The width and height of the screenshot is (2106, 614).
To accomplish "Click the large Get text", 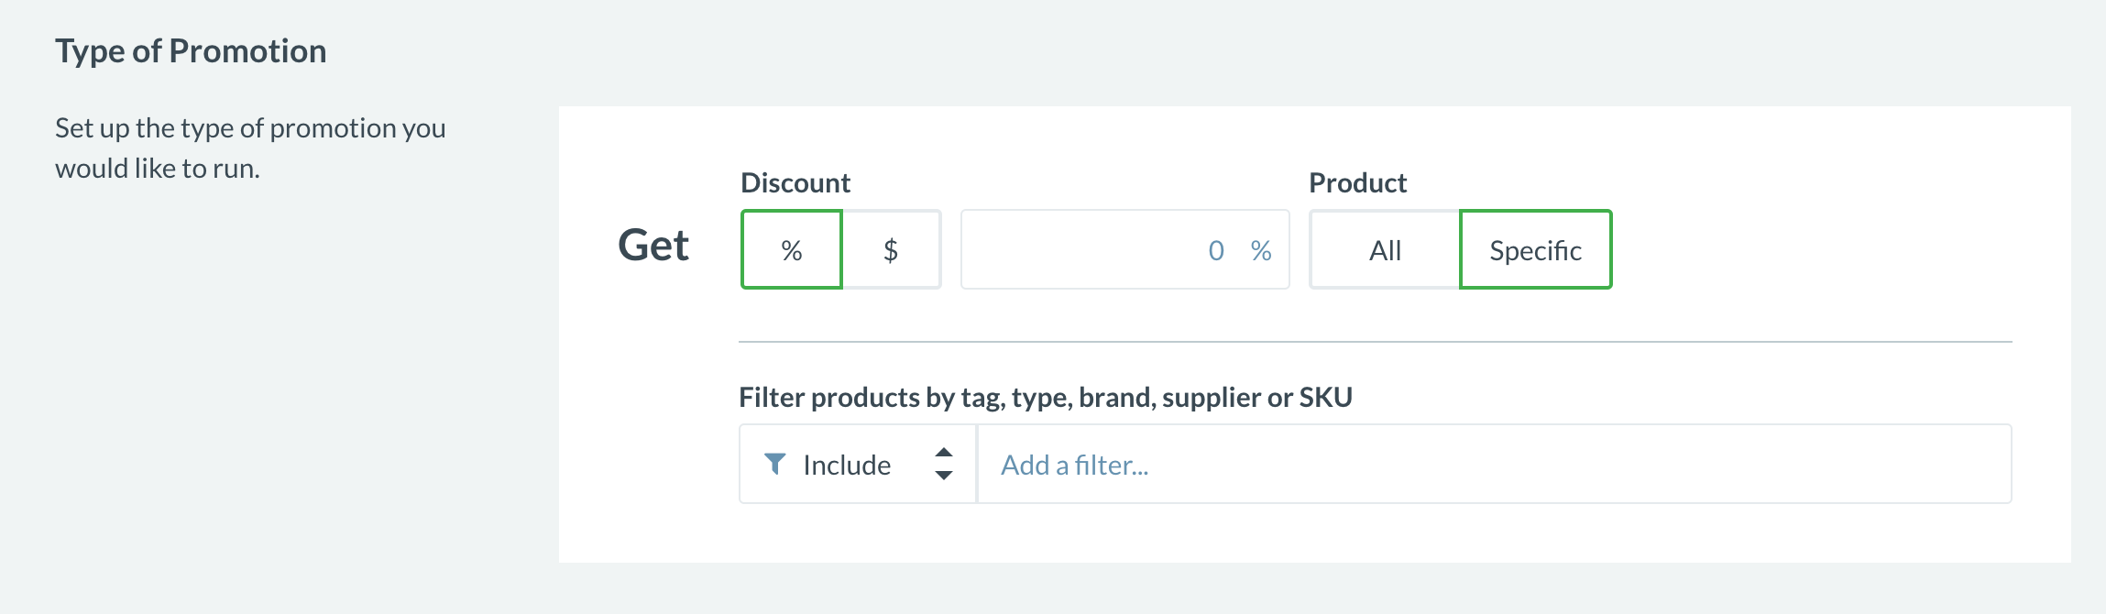I will coord(653,246).
